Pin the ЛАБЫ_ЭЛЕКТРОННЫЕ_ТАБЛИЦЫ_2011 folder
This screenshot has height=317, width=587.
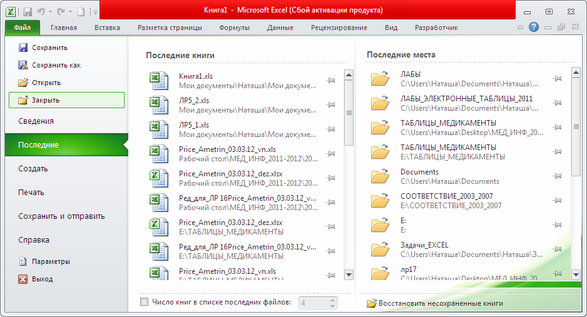[x=557, y=103]
